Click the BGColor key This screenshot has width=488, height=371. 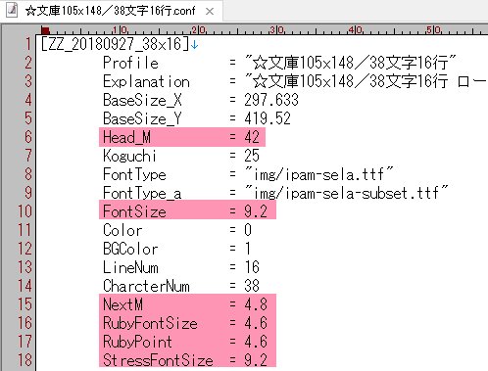[x=130, y=249]
